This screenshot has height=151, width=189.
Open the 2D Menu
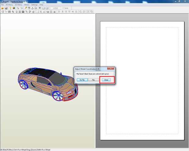pos(18,5)
